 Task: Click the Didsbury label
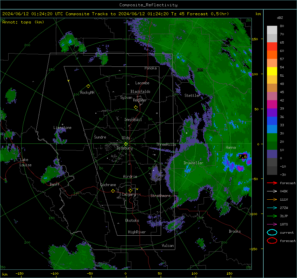[x=124, y=148]
